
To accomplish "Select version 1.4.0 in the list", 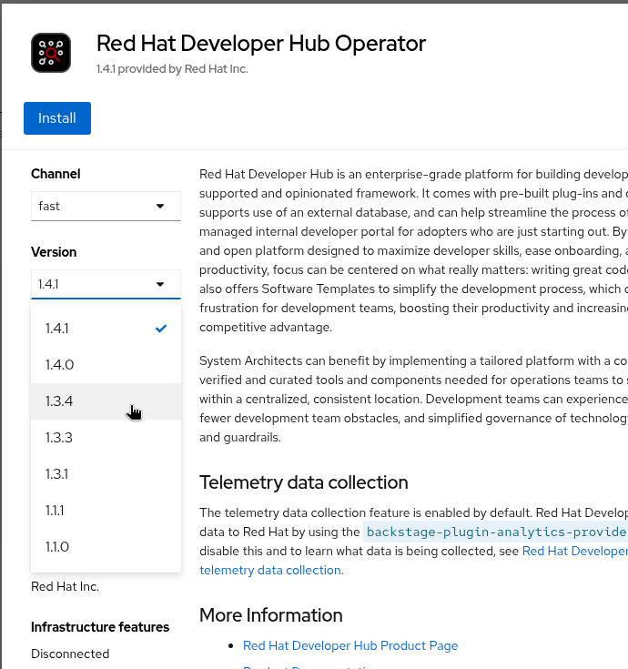I will (x=106, y=365).
